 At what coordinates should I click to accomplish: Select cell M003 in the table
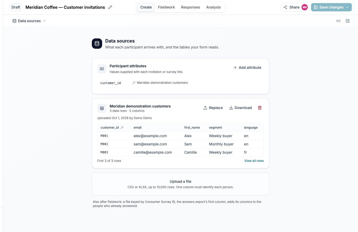coord(104,152)
